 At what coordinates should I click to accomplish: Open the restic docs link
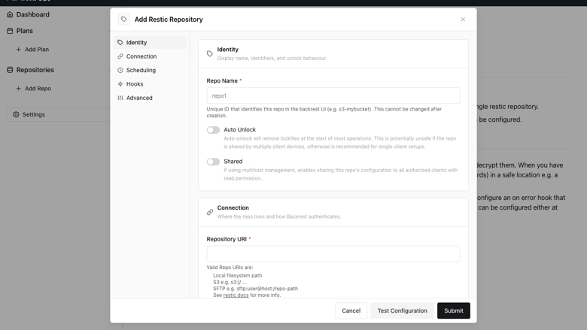click(x=236, y=295)
